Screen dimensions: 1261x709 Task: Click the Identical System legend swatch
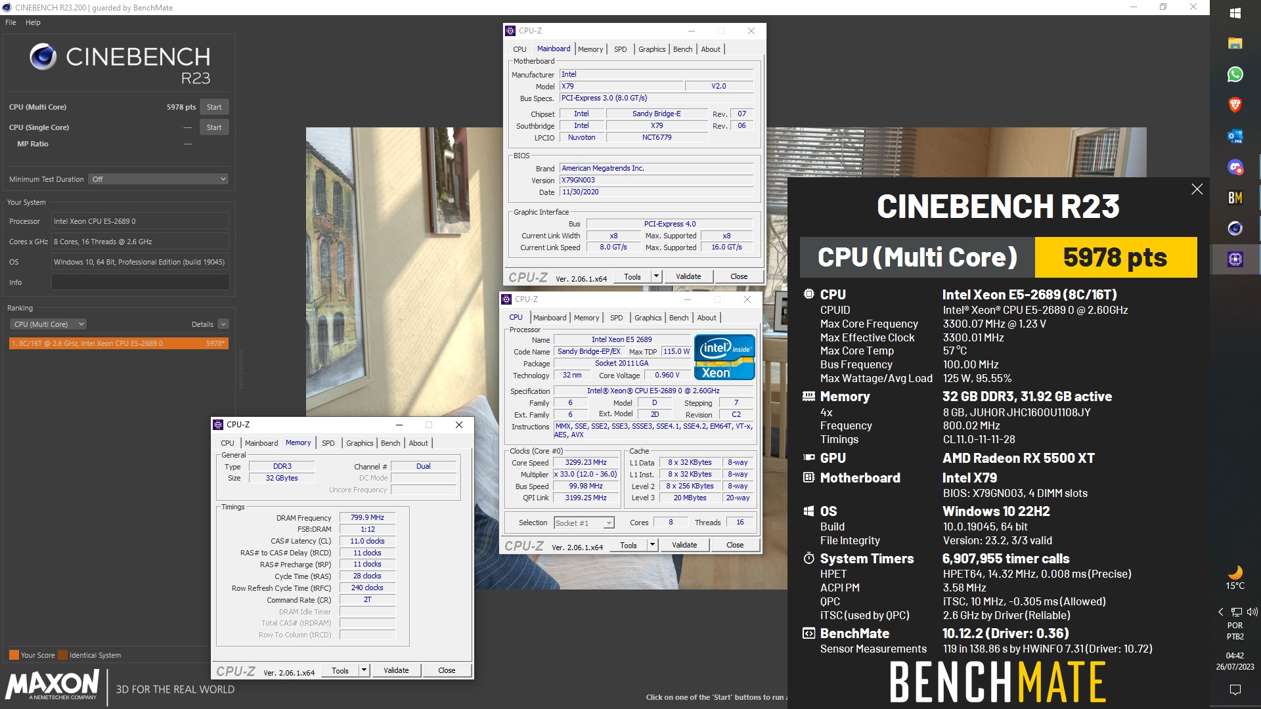tap(63, 655)
